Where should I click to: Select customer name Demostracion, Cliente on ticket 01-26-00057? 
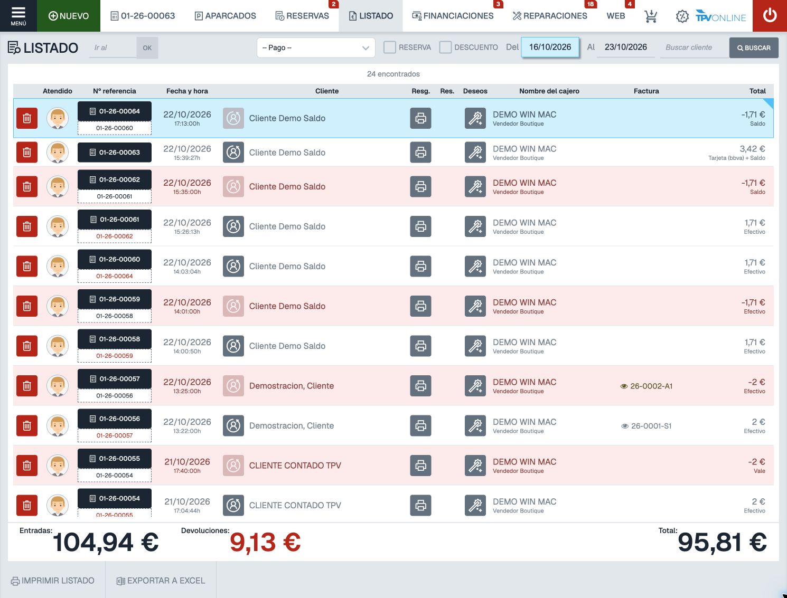coord(292,386)
